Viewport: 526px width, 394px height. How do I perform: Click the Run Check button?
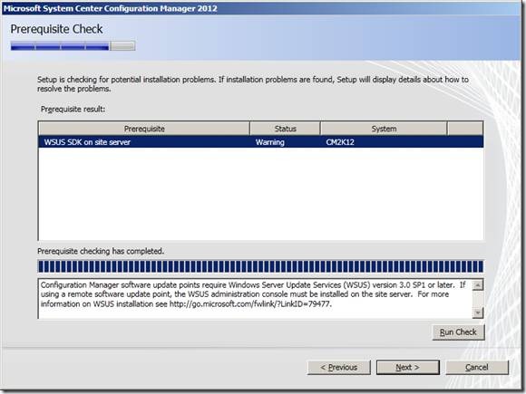(x=458, y=332)
